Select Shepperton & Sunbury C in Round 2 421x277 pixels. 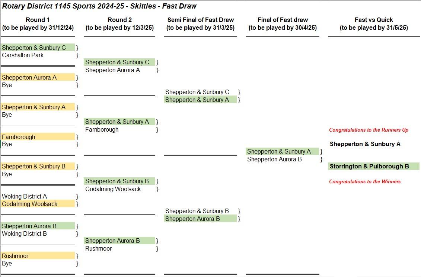117,62
